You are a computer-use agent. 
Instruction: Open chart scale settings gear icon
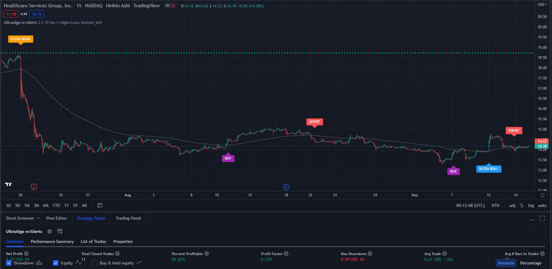pos(542,196)
